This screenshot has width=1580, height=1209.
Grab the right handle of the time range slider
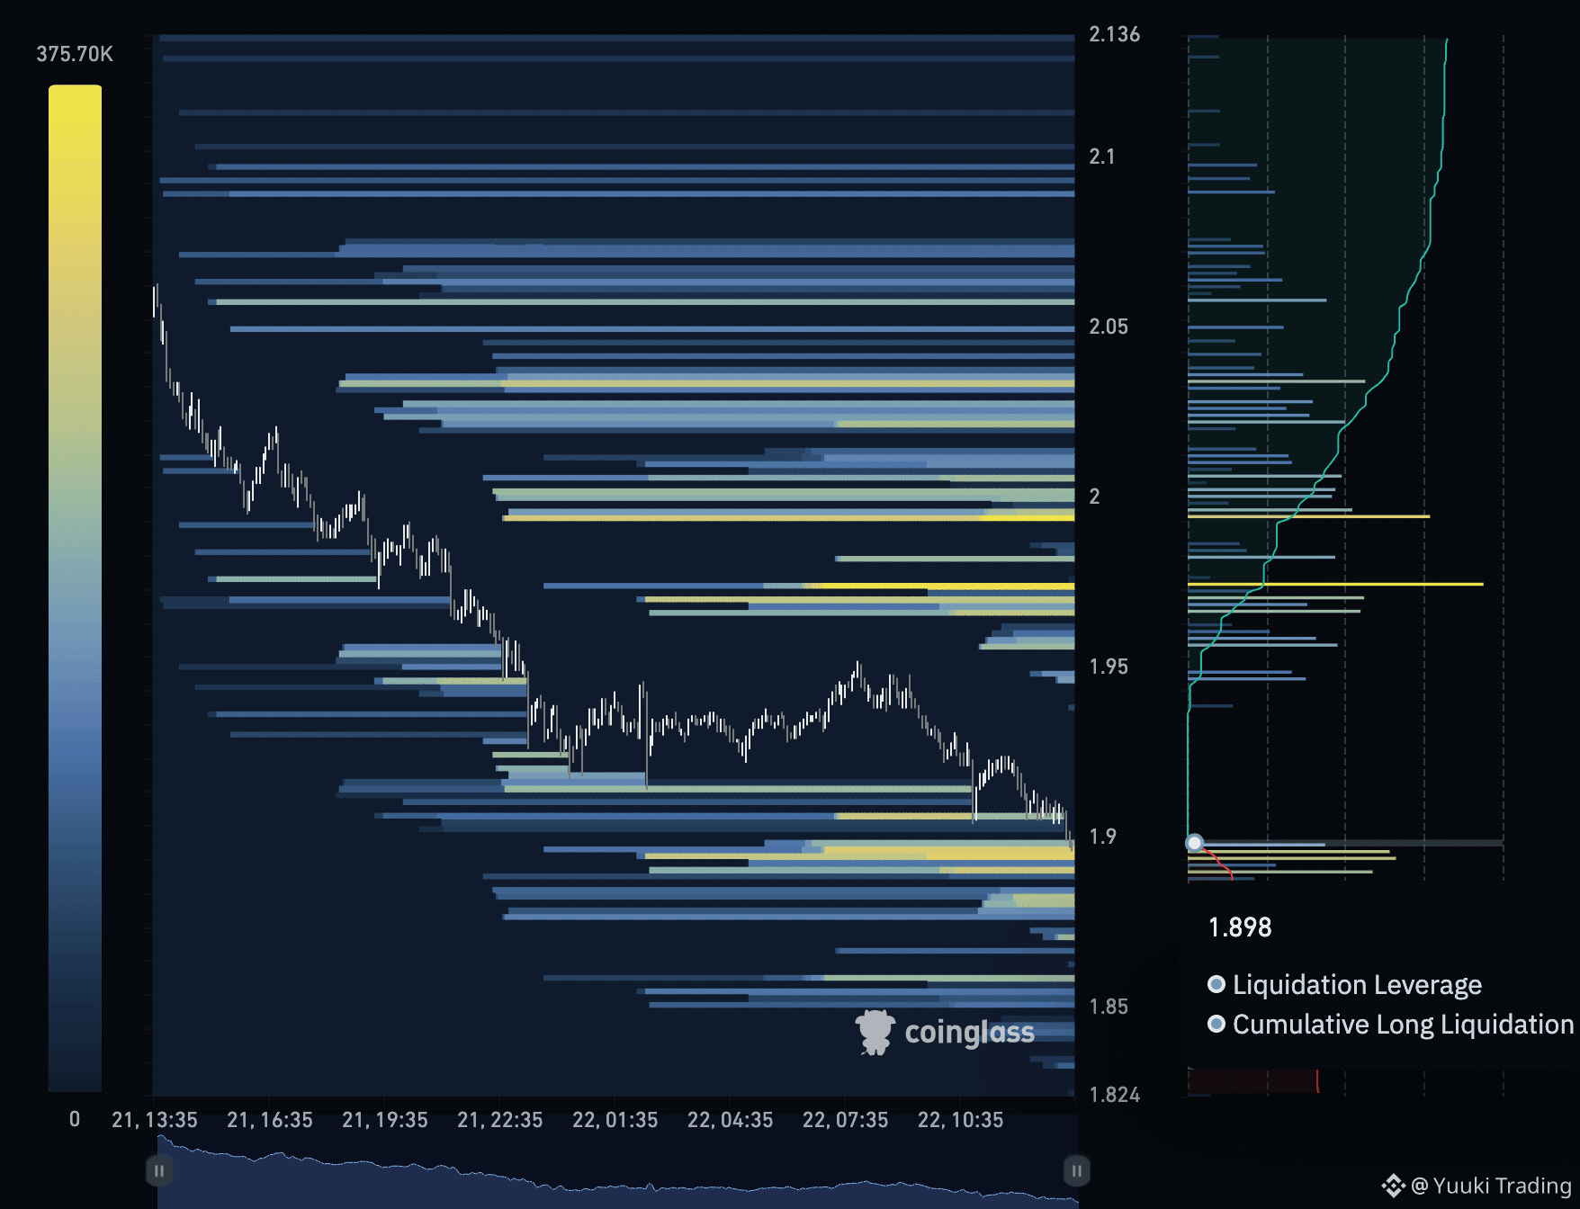click(x=1077, y=1170)
